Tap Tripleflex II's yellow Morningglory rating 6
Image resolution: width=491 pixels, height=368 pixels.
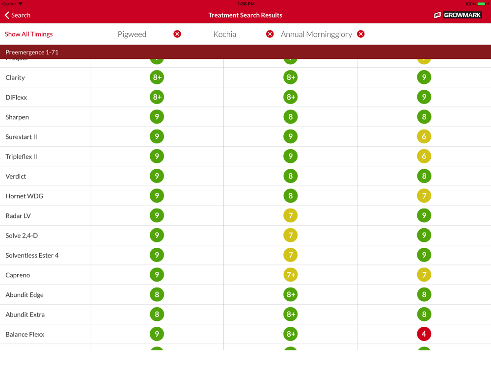tap(424, 156)
